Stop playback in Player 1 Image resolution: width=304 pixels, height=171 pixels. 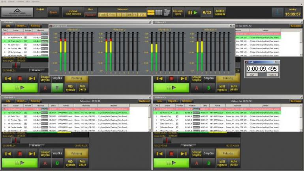(20, 78)
